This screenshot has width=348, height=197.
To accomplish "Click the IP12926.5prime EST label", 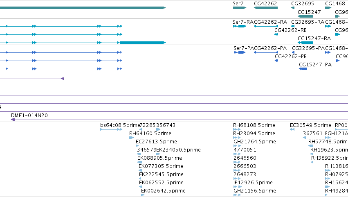I will [x=253, y=183].
